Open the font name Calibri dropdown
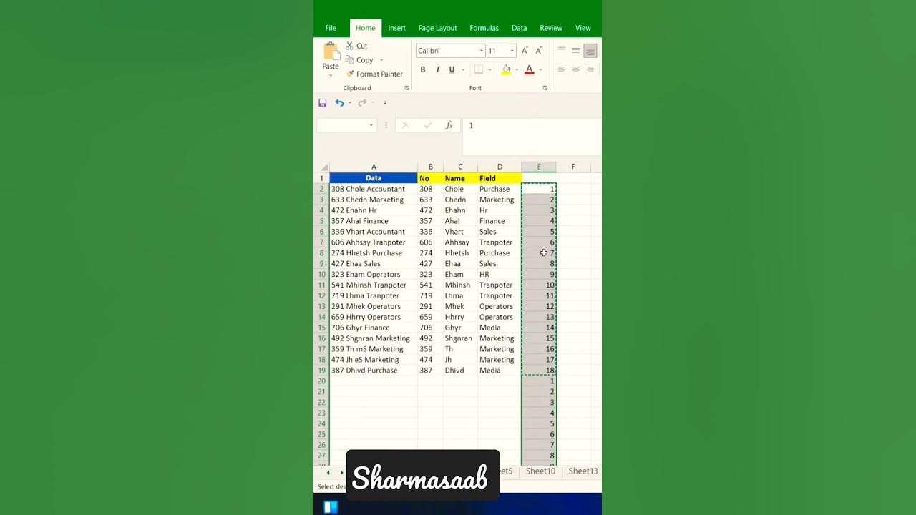Image resolution: width=916 pixels, height=515 pixels. tap(482, 51)
